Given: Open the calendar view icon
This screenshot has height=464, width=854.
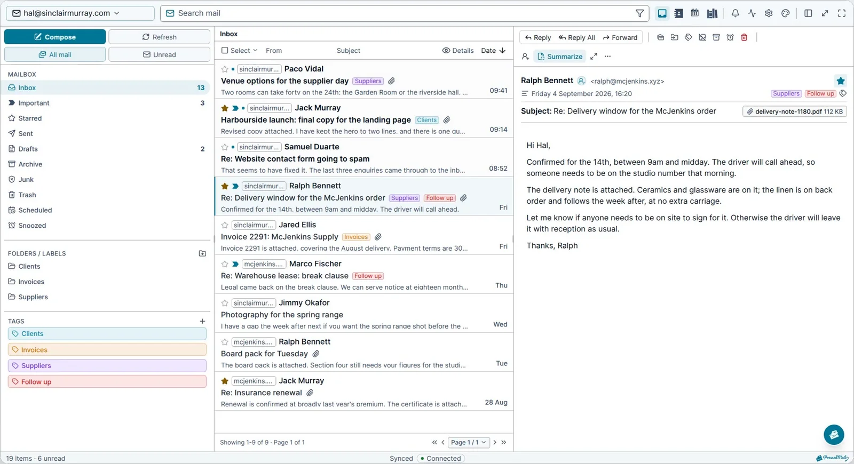Looking at the screenshot, I should [x=695, y=13].
